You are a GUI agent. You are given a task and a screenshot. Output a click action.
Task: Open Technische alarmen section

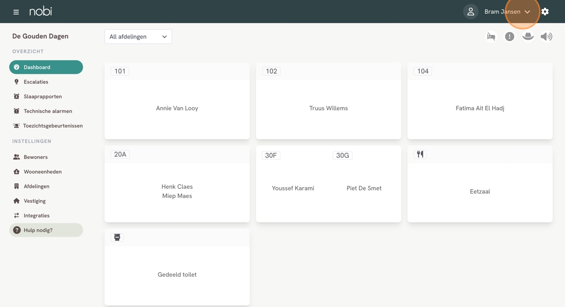pyautogui.click(x=47, y=111)
